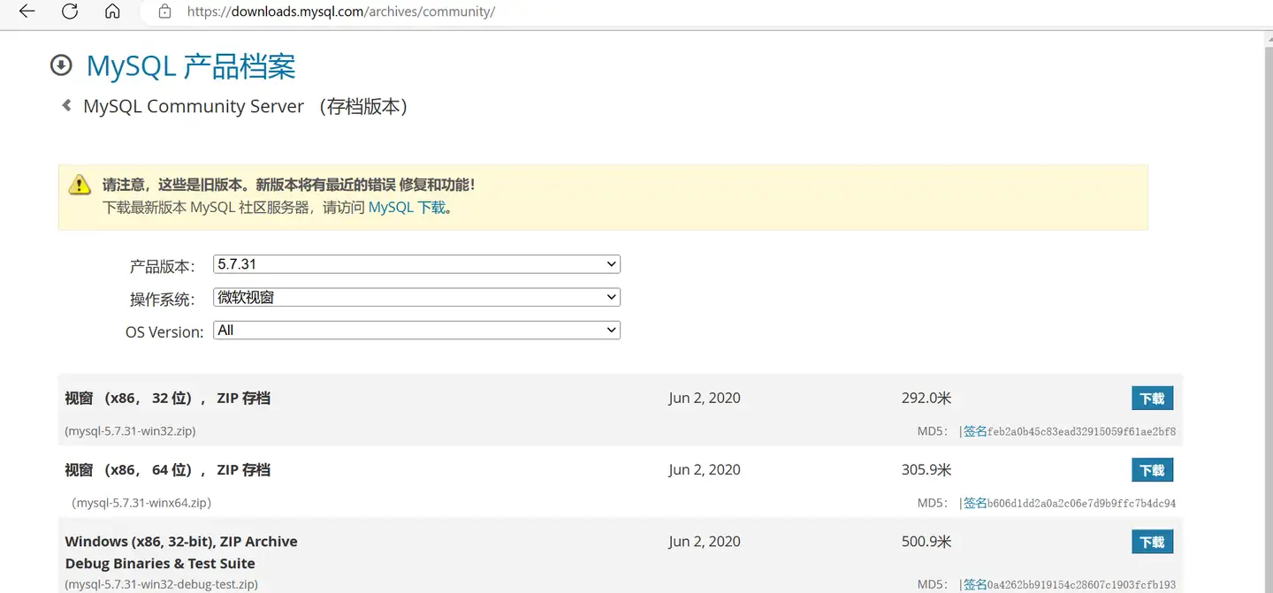The image size is (1273, 593).
Task: Open signature link for mysql-5.7.31-winx64.zip
Action: [x=975, y=503]
